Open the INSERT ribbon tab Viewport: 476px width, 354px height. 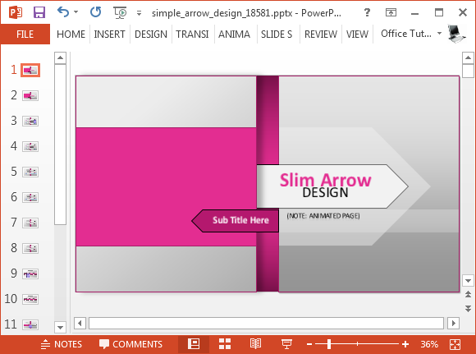tap(110, 34)
